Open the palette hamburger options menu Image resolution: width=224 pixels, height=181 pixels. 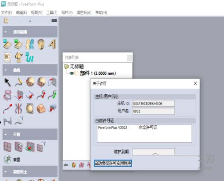pyautogui.click(x=54, y=20)
